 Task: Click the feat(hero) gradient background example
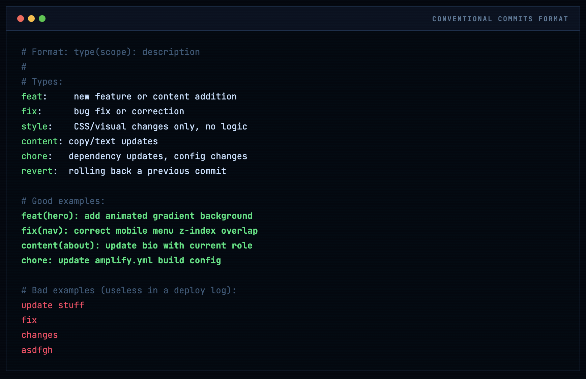click(x=137, y=216)
